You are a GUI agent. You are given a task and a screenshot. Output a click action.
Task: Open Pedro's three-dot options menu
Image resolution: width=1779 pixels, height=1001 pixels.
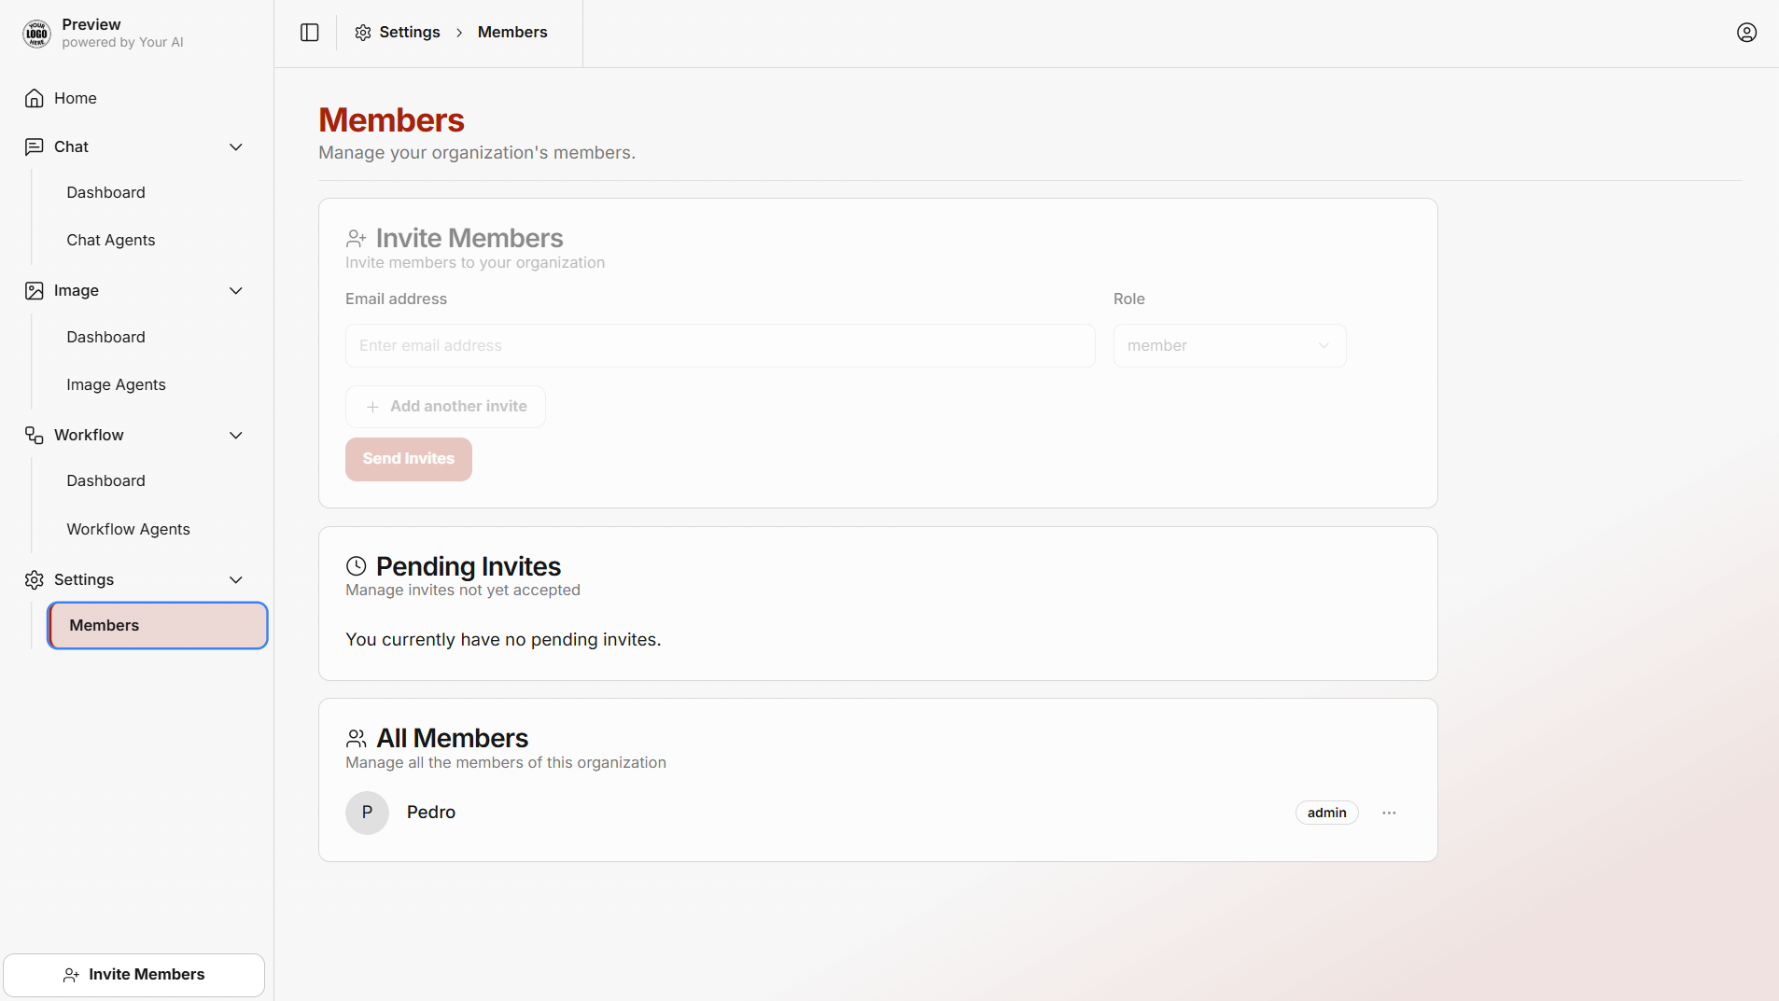coord(1389,813)
